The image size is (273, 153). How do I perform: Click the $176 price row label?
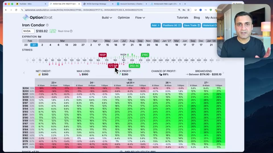[25, 147]
